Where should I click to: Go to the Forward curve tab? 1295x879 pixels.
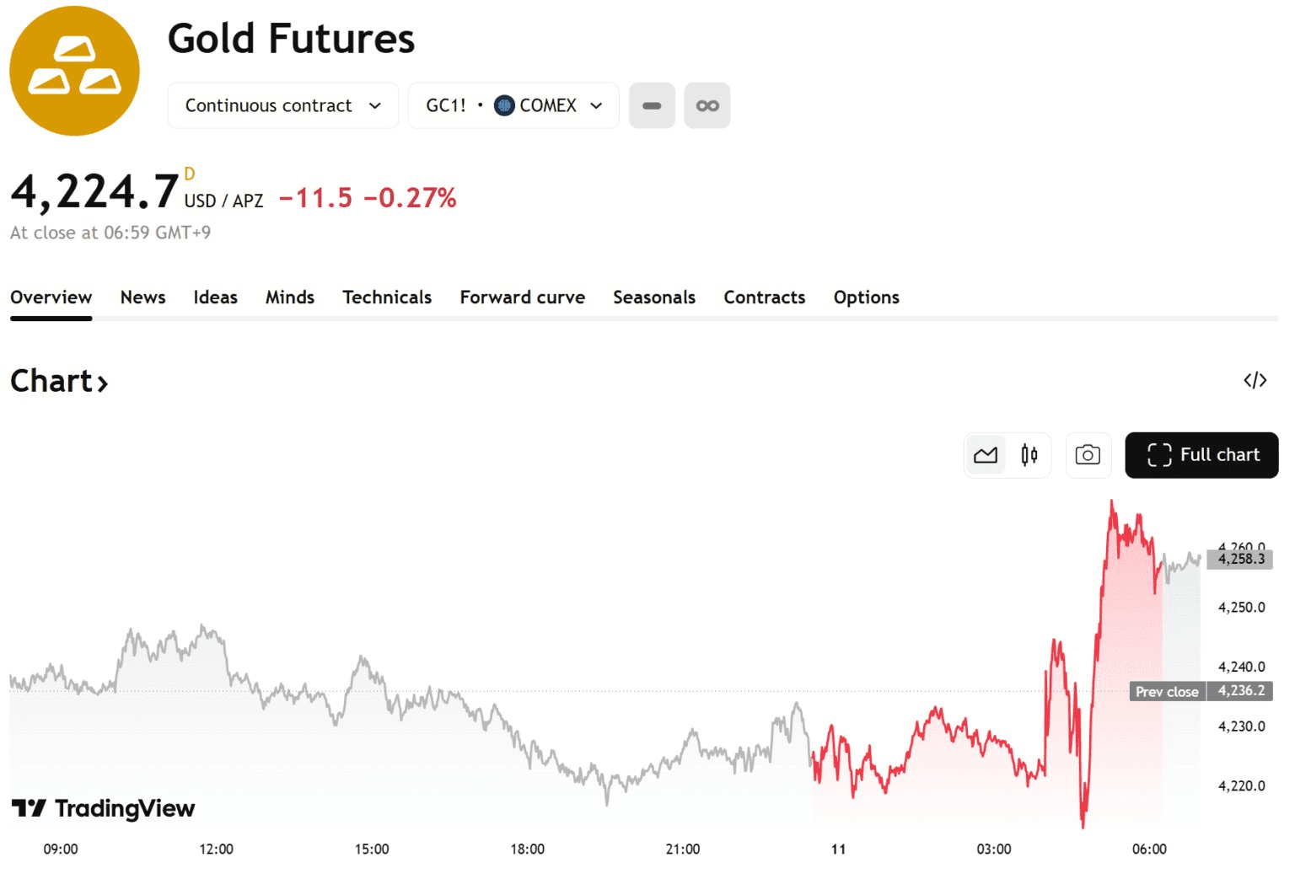[x=522, y=297]
